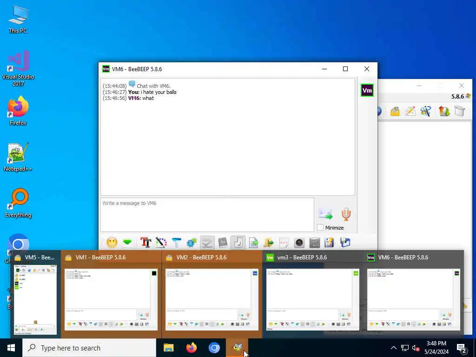Click the 3:48 PM clock on taskbar
The width and height of the screenshot is (476, 357).
pos(436,348)
